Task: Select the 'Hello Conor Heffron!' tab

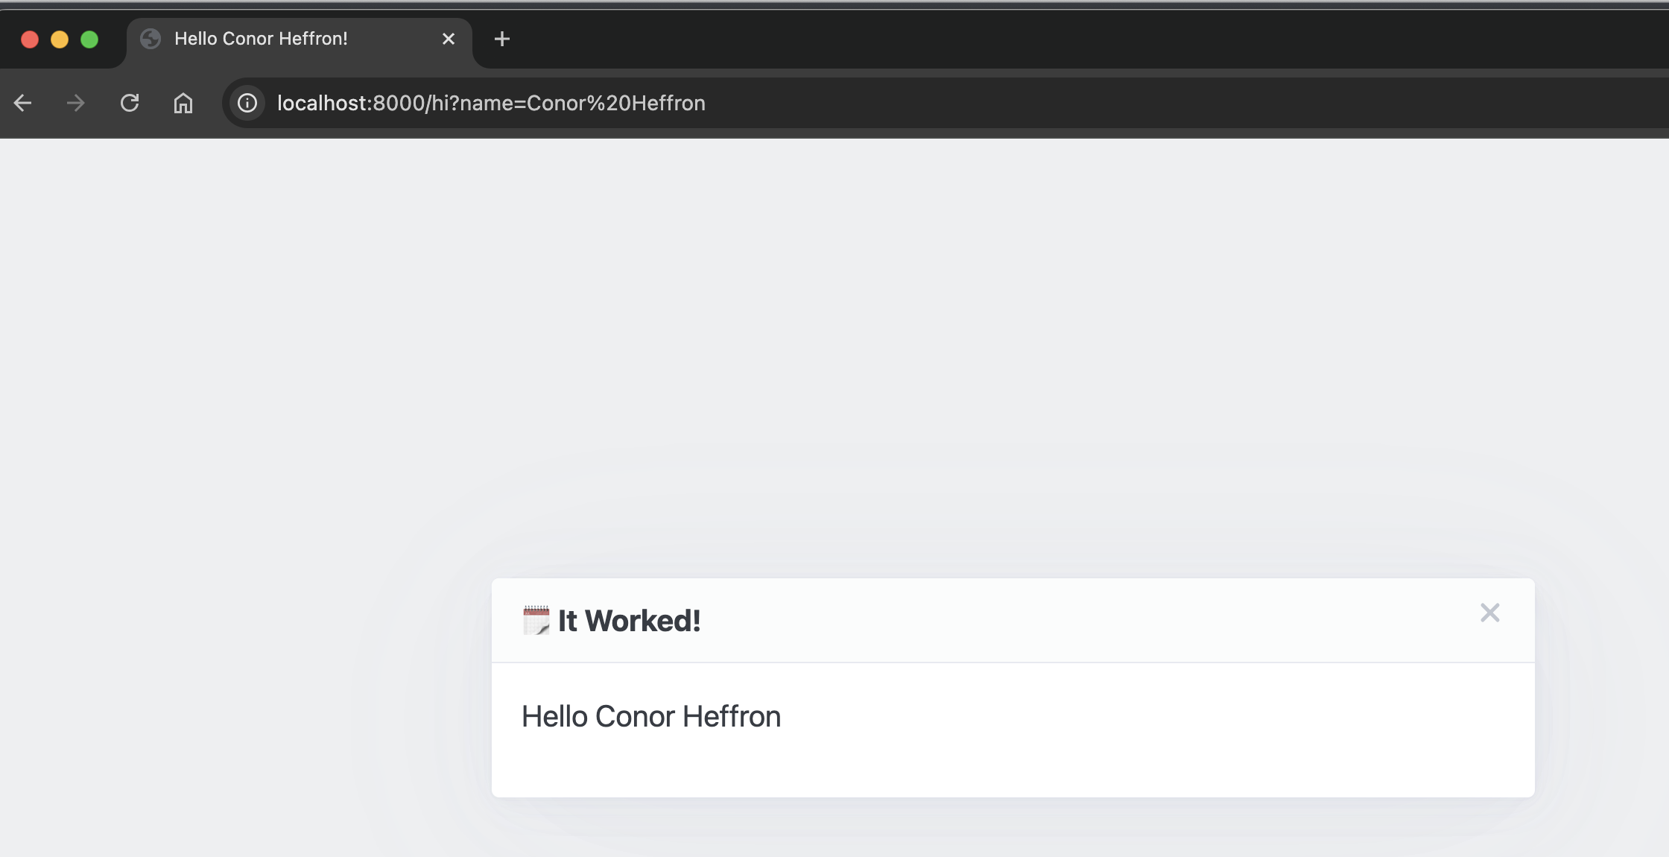Action: click(x=283, y=39)
